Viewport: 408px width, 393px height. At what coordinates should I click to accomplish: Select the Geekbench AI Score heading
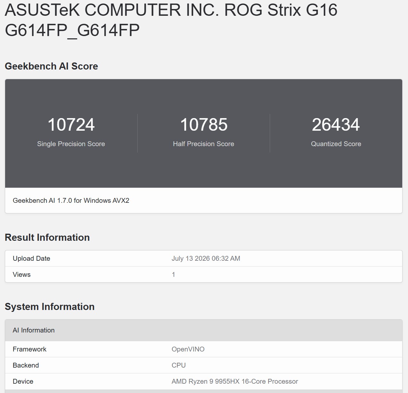(x=51, y=66)
